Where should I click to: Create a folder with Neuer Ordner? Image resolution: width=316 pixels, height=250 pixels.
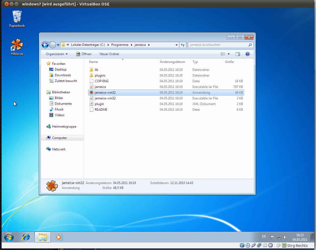109,54
